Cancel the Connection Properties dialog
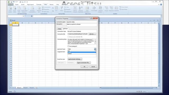The height and width of the screenshot is (95, 169). click(x=93, y=67)
